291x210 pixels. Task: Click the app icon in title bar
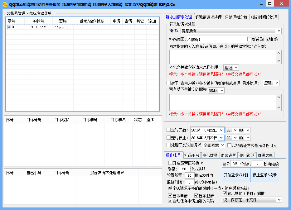pos(5,4)
